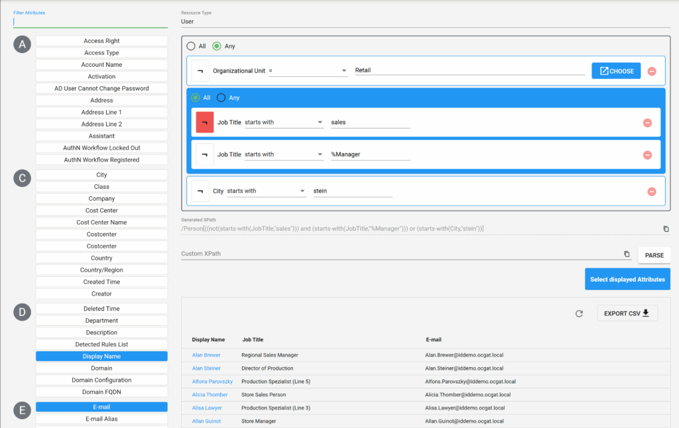Jump to attributes with letter C badge
The height and width of the screenshot is (428, 679).
click(x=22, y=178)
